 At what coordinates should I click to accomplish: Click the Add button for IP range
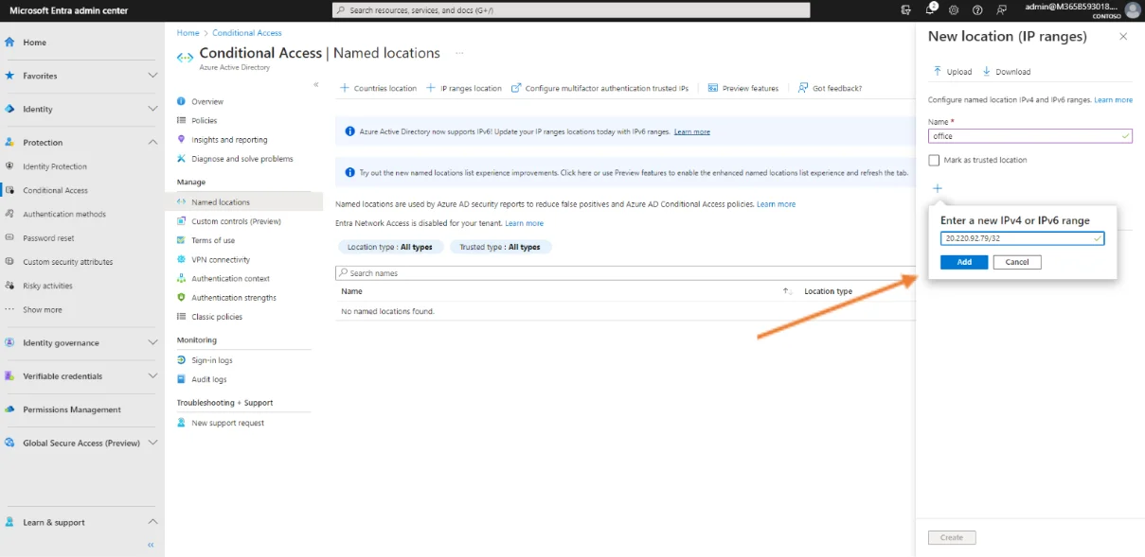click(x=964, y=262)
